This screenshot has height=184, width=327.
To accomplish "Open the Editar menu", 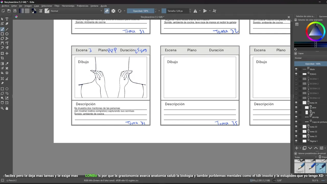I will (14, 6).
